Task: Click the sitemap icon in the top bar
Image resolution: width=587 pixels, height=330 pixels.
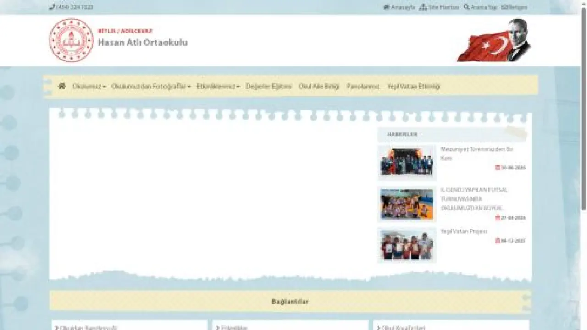Action: (x=423, y=7)
